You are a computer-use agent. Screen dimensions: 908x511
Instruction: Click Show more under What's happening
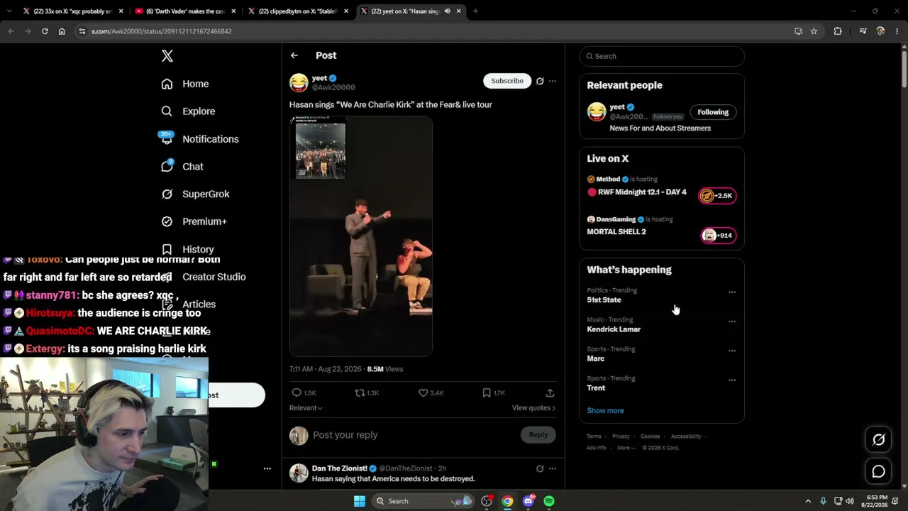point(605,411)
